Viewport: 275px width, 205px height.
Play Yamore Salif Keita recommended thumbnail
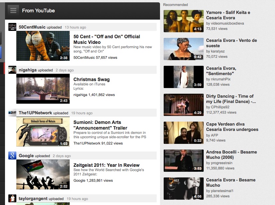point(183,21)
